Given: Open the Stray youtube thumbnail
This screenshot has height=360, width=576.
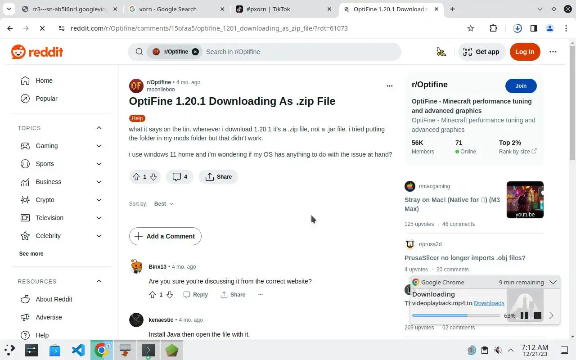Looking at the screenshot, I should click(525, 200).
